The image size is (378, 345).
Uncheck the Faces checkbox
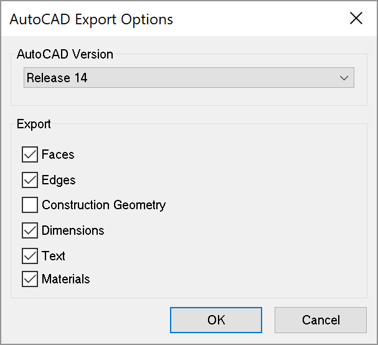(30, 154)
